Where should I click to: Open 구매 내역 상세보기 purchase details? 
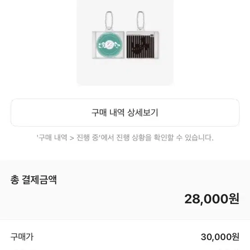click(x=125, y=113)
